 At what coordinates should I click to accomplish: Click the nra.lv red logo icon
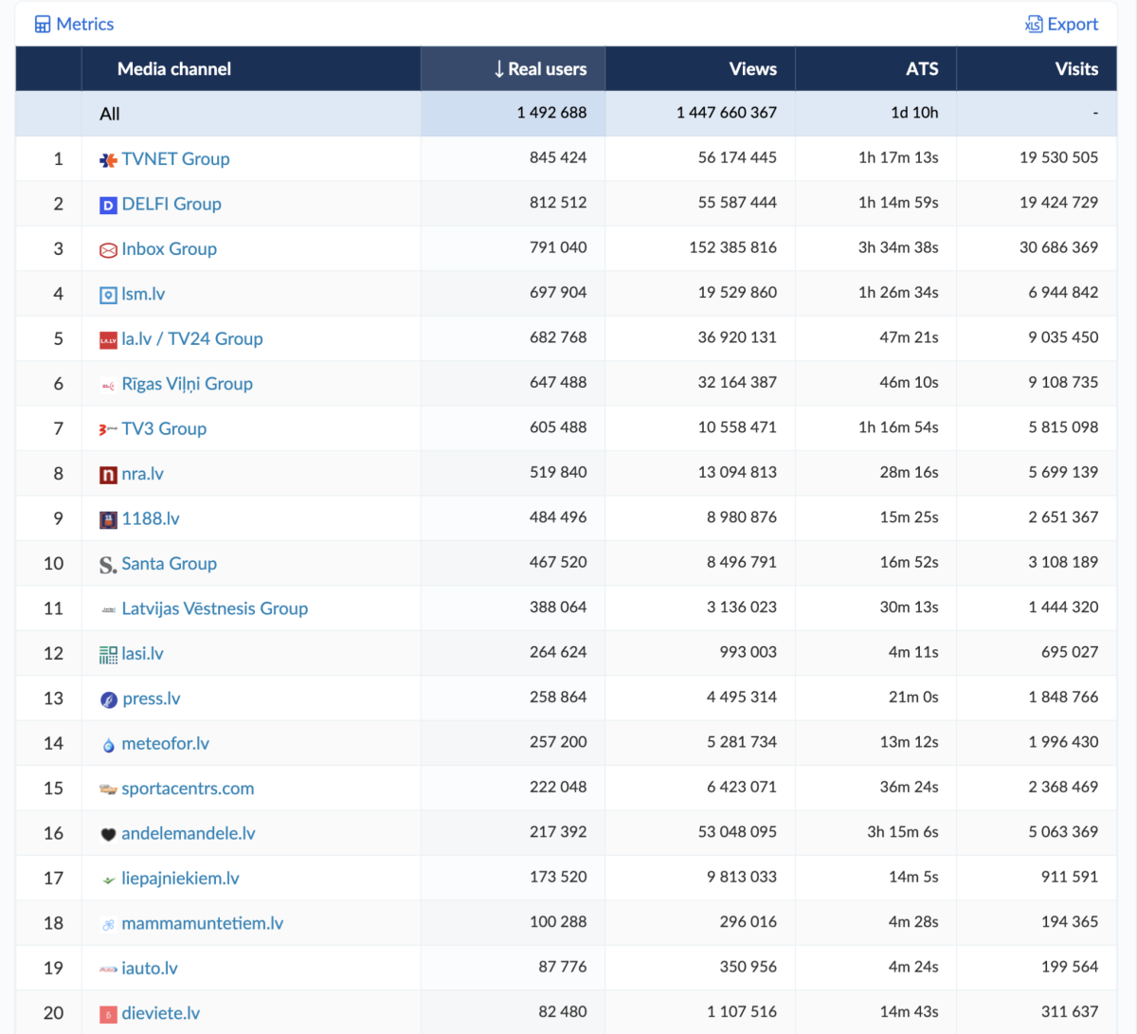(x=108, y=475)
